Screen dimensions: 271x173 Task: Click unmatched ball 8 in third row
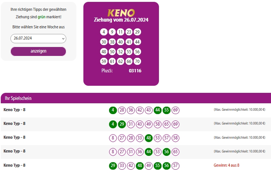point(113,138)
